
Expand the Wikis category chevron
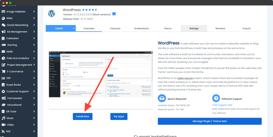coord(34,18)
